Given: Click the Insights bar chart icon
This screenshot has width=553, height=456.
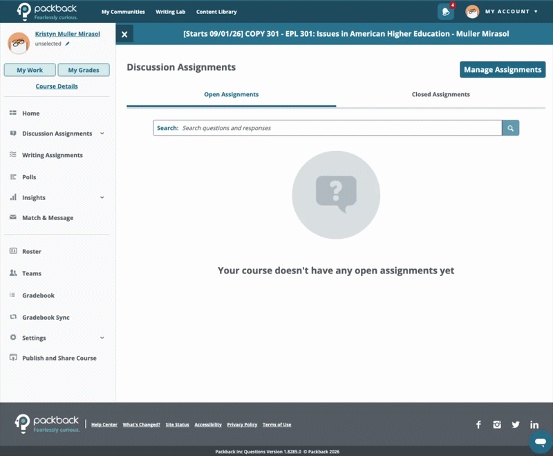Looking at the screenshot, I should pos(13,197).
